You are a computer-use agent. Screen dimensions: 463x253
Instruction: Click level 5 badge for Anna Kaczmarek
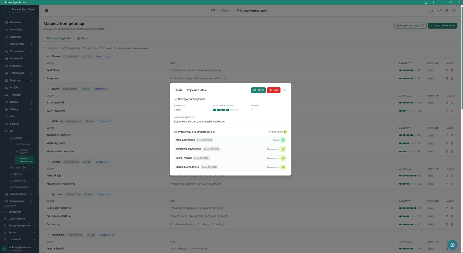tap(283, 140)
